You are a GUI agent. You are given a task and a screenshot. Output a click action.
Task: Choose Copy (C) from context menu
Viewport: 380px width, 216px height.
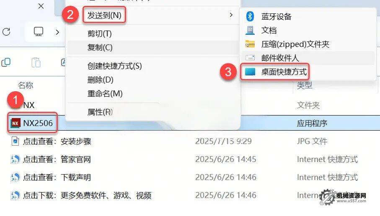tap(100, 47)
